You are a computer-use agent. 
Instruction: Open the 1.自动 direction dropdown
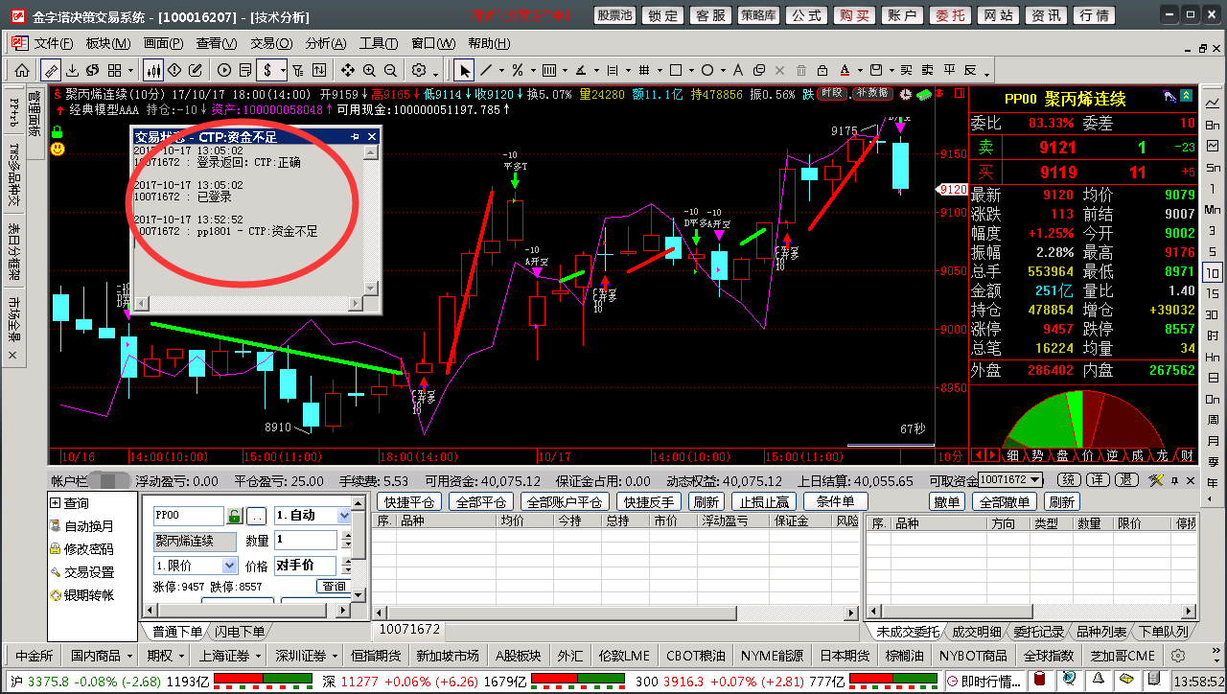344,516
